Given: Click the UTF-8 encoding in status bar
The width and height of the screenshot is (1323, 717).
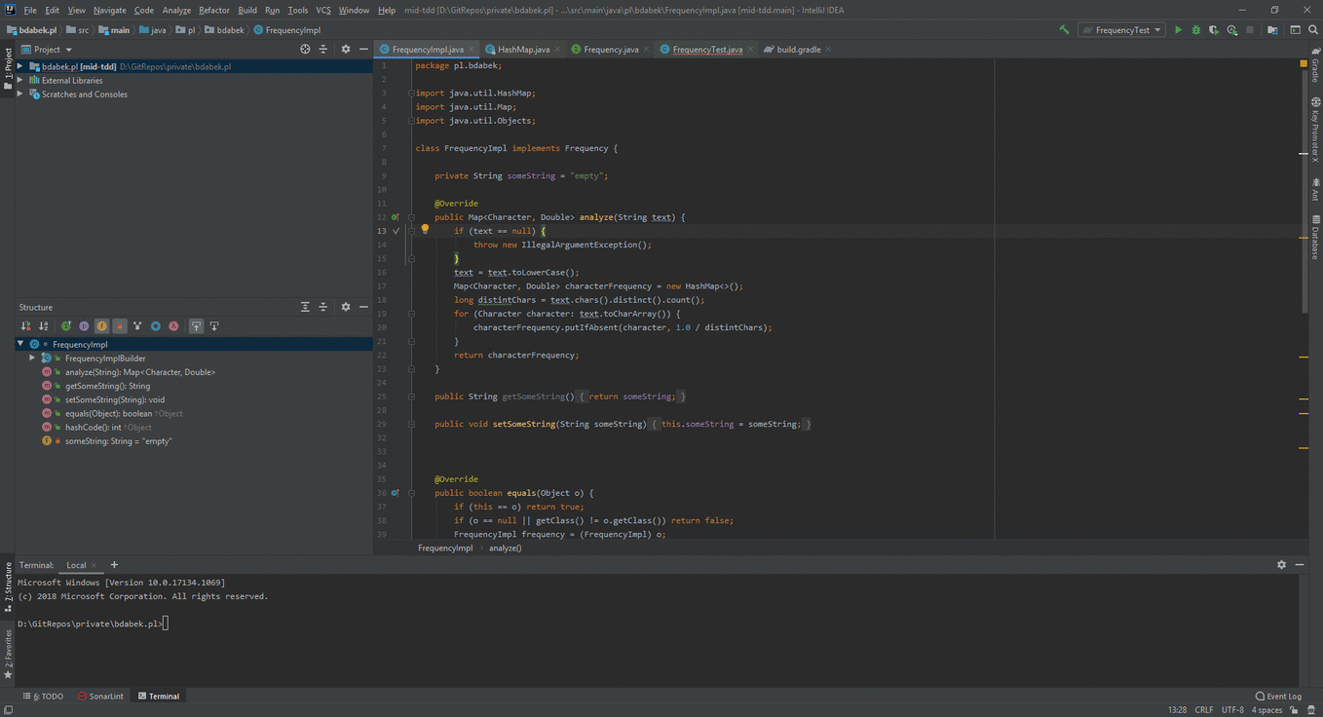Looking at the screenshot, I should click(1232, 710).
